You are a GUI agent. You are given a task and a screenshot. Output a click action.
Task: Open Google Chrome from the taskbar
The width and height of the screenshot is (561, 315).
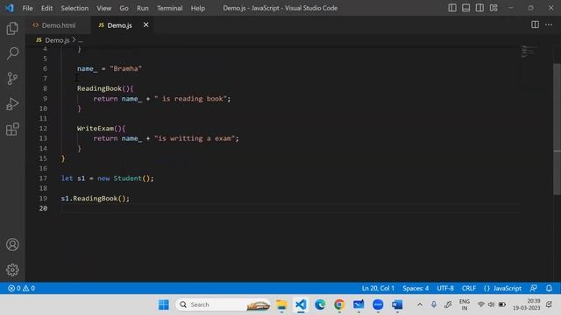coord(339,304)
